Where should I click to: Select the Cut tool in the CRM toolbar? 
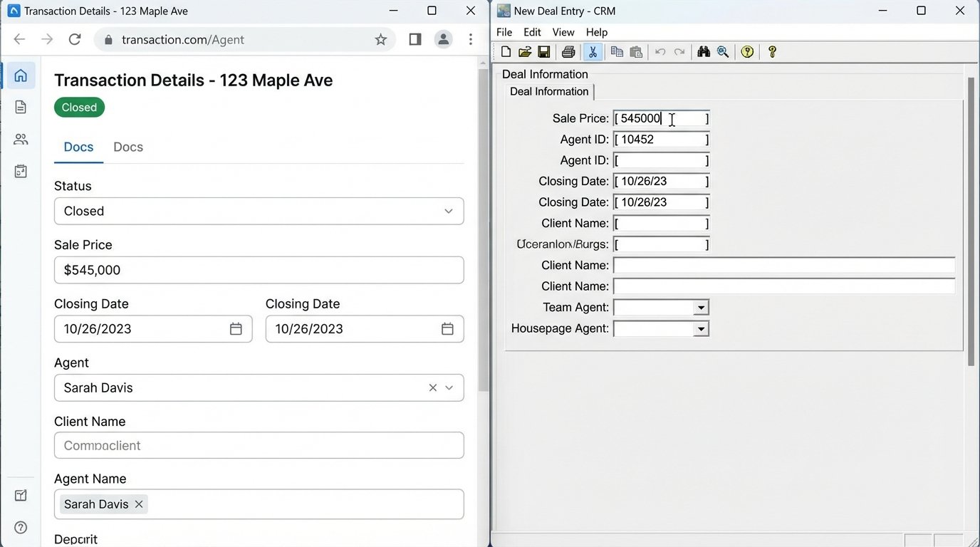(593, 51)
